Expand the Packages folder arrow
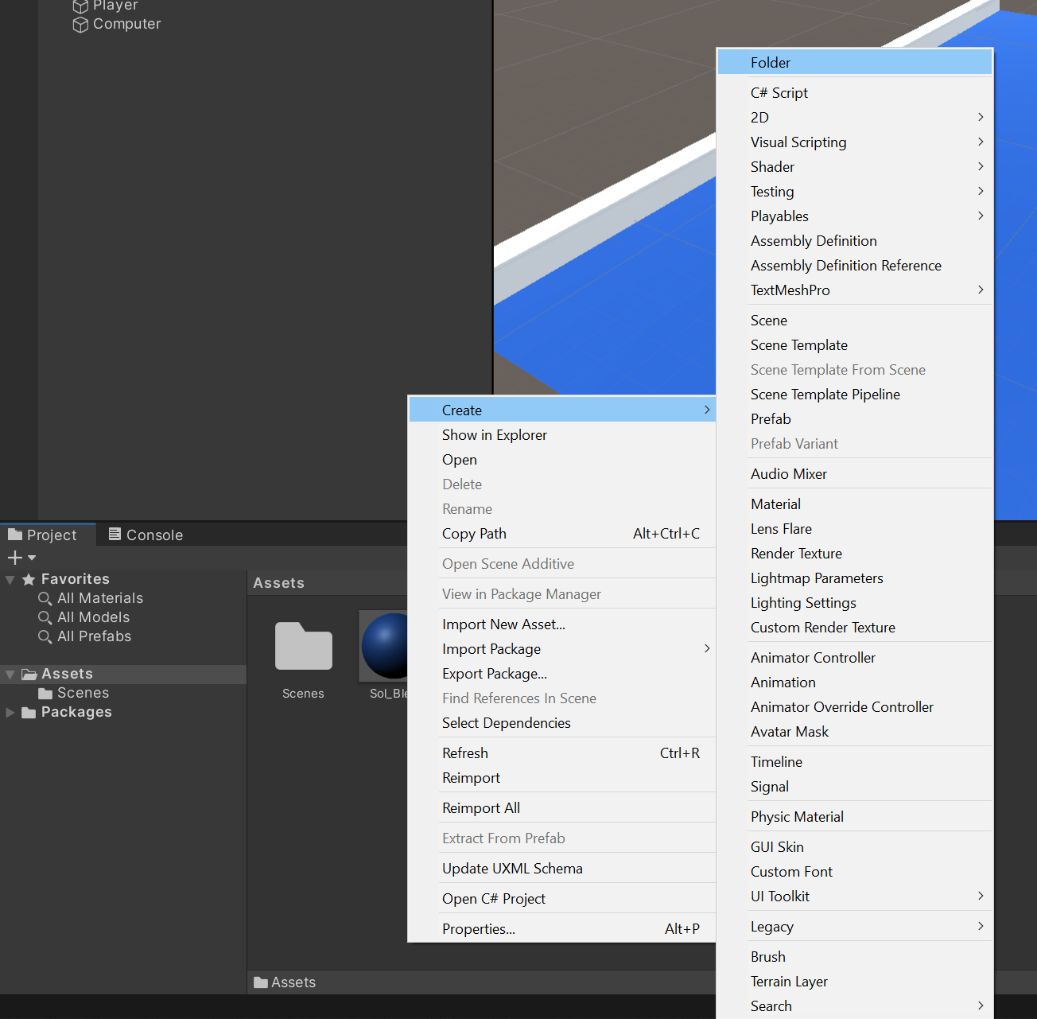1037x1019 pixels. [10, 713]
